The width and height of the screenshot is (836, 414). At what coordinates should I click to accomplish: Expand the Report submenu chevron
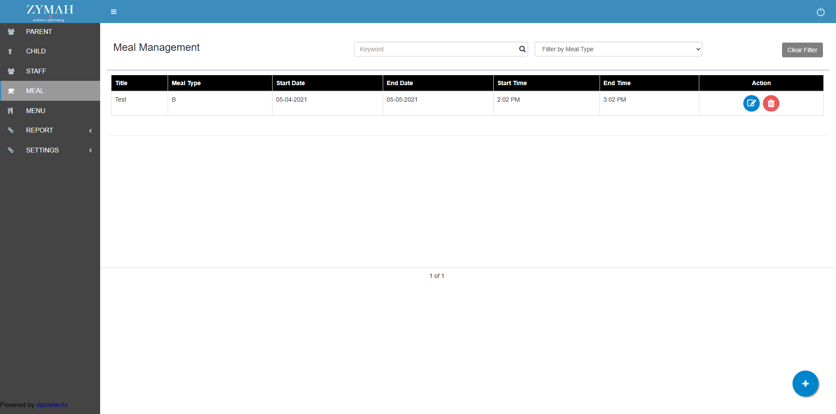coord(91,131)
